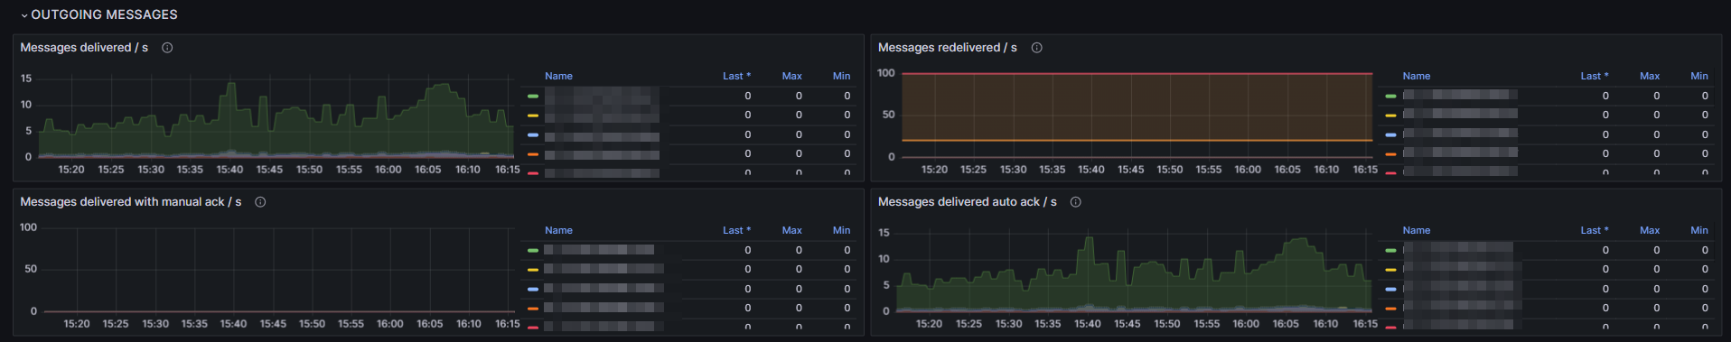Click 15:20 tick on manual ack graph
1731x342 pixels.
[77, 324]
